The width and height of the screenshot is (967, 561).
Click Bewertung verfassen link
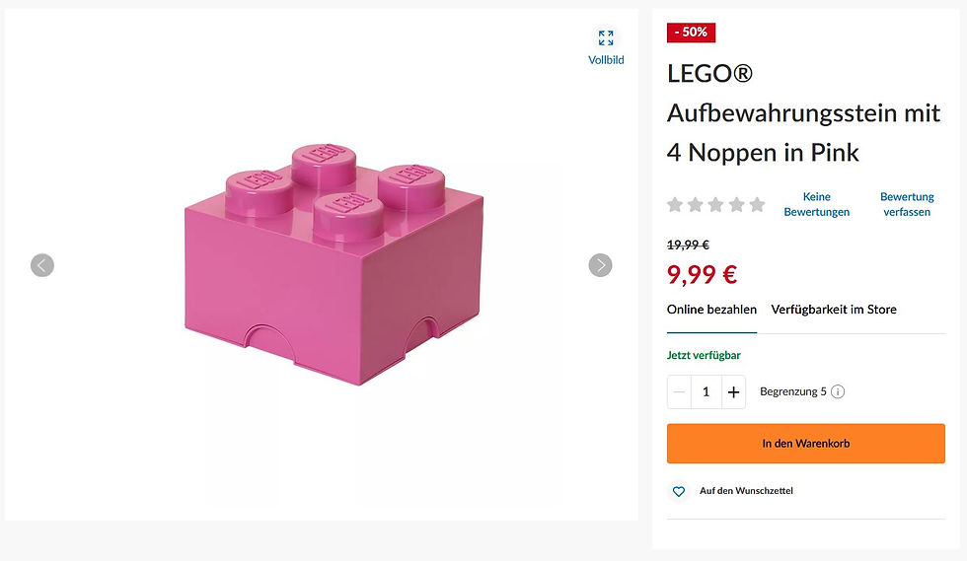(907, 204)
